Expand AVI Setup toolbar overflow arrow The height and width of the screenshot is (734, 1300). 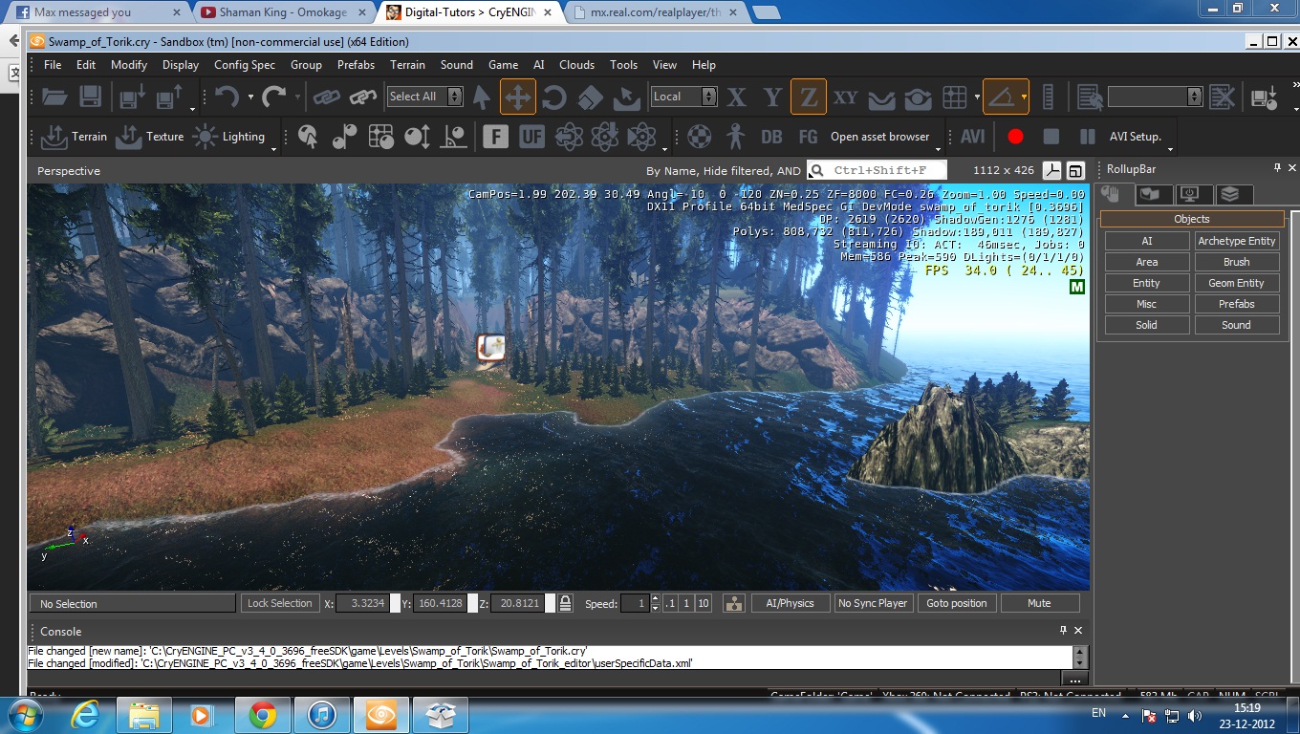click(1170, 149)
